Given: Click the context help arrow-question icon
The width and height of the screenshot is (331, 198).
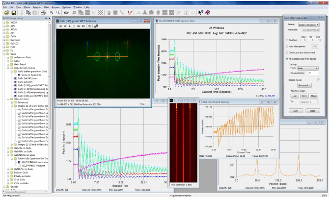Looking at the screenshot, I should click(201, 13).
